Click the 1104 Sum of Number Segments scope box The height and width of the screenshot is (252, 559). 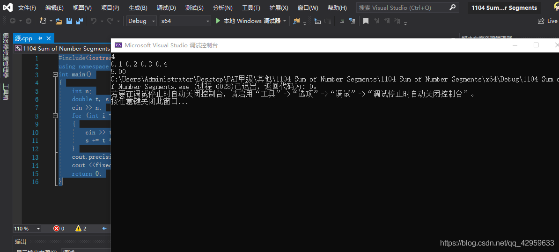coord(62,48)
